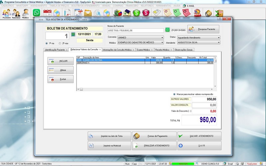Click the document with signature chart icon
Viewport: 266px width, 166px height.
67,13
